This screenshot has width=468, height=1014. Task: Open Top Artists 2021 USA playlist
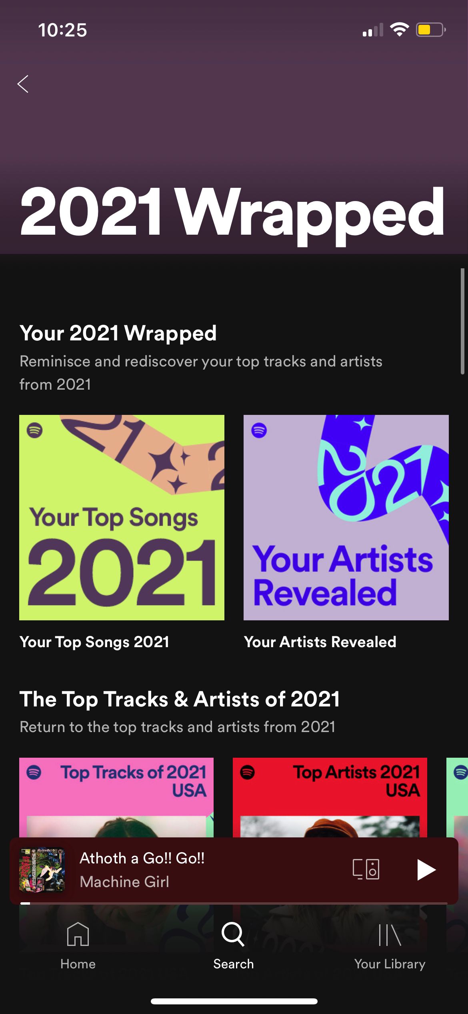(x=330, y=797)
